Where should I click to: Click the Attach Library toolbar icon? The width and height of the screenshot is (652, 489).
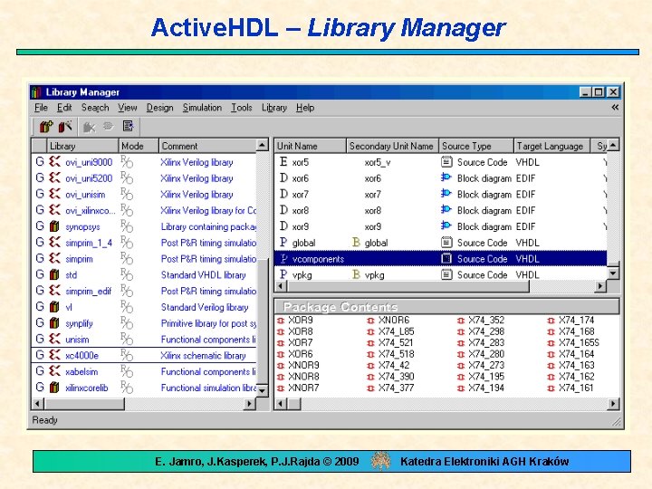(x=65, y=126)
